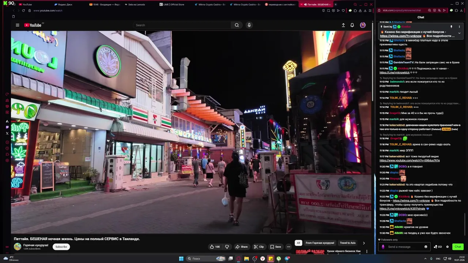This screenshot has width=468, height=263.
Task: Select the All suggestions chip
Action: coord(298,243)
